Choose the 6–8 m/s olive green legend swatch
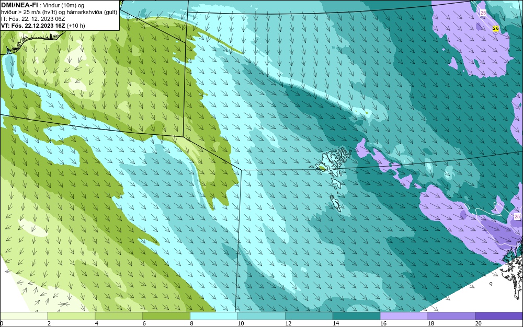Screen dimensions: 523x327 pos(166,316)
